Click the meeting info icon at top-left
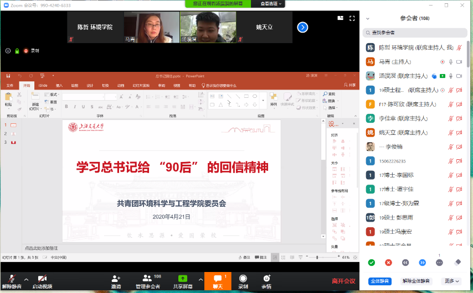The width and height of the screenshot is (473, 293). coord(8,50)
